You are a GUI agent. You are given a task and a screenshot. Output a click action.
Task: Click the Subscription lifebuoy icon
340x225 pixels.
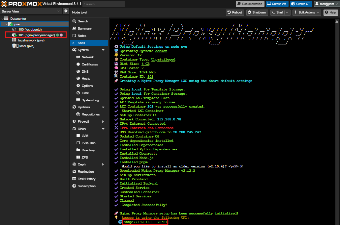pos(74,186)
